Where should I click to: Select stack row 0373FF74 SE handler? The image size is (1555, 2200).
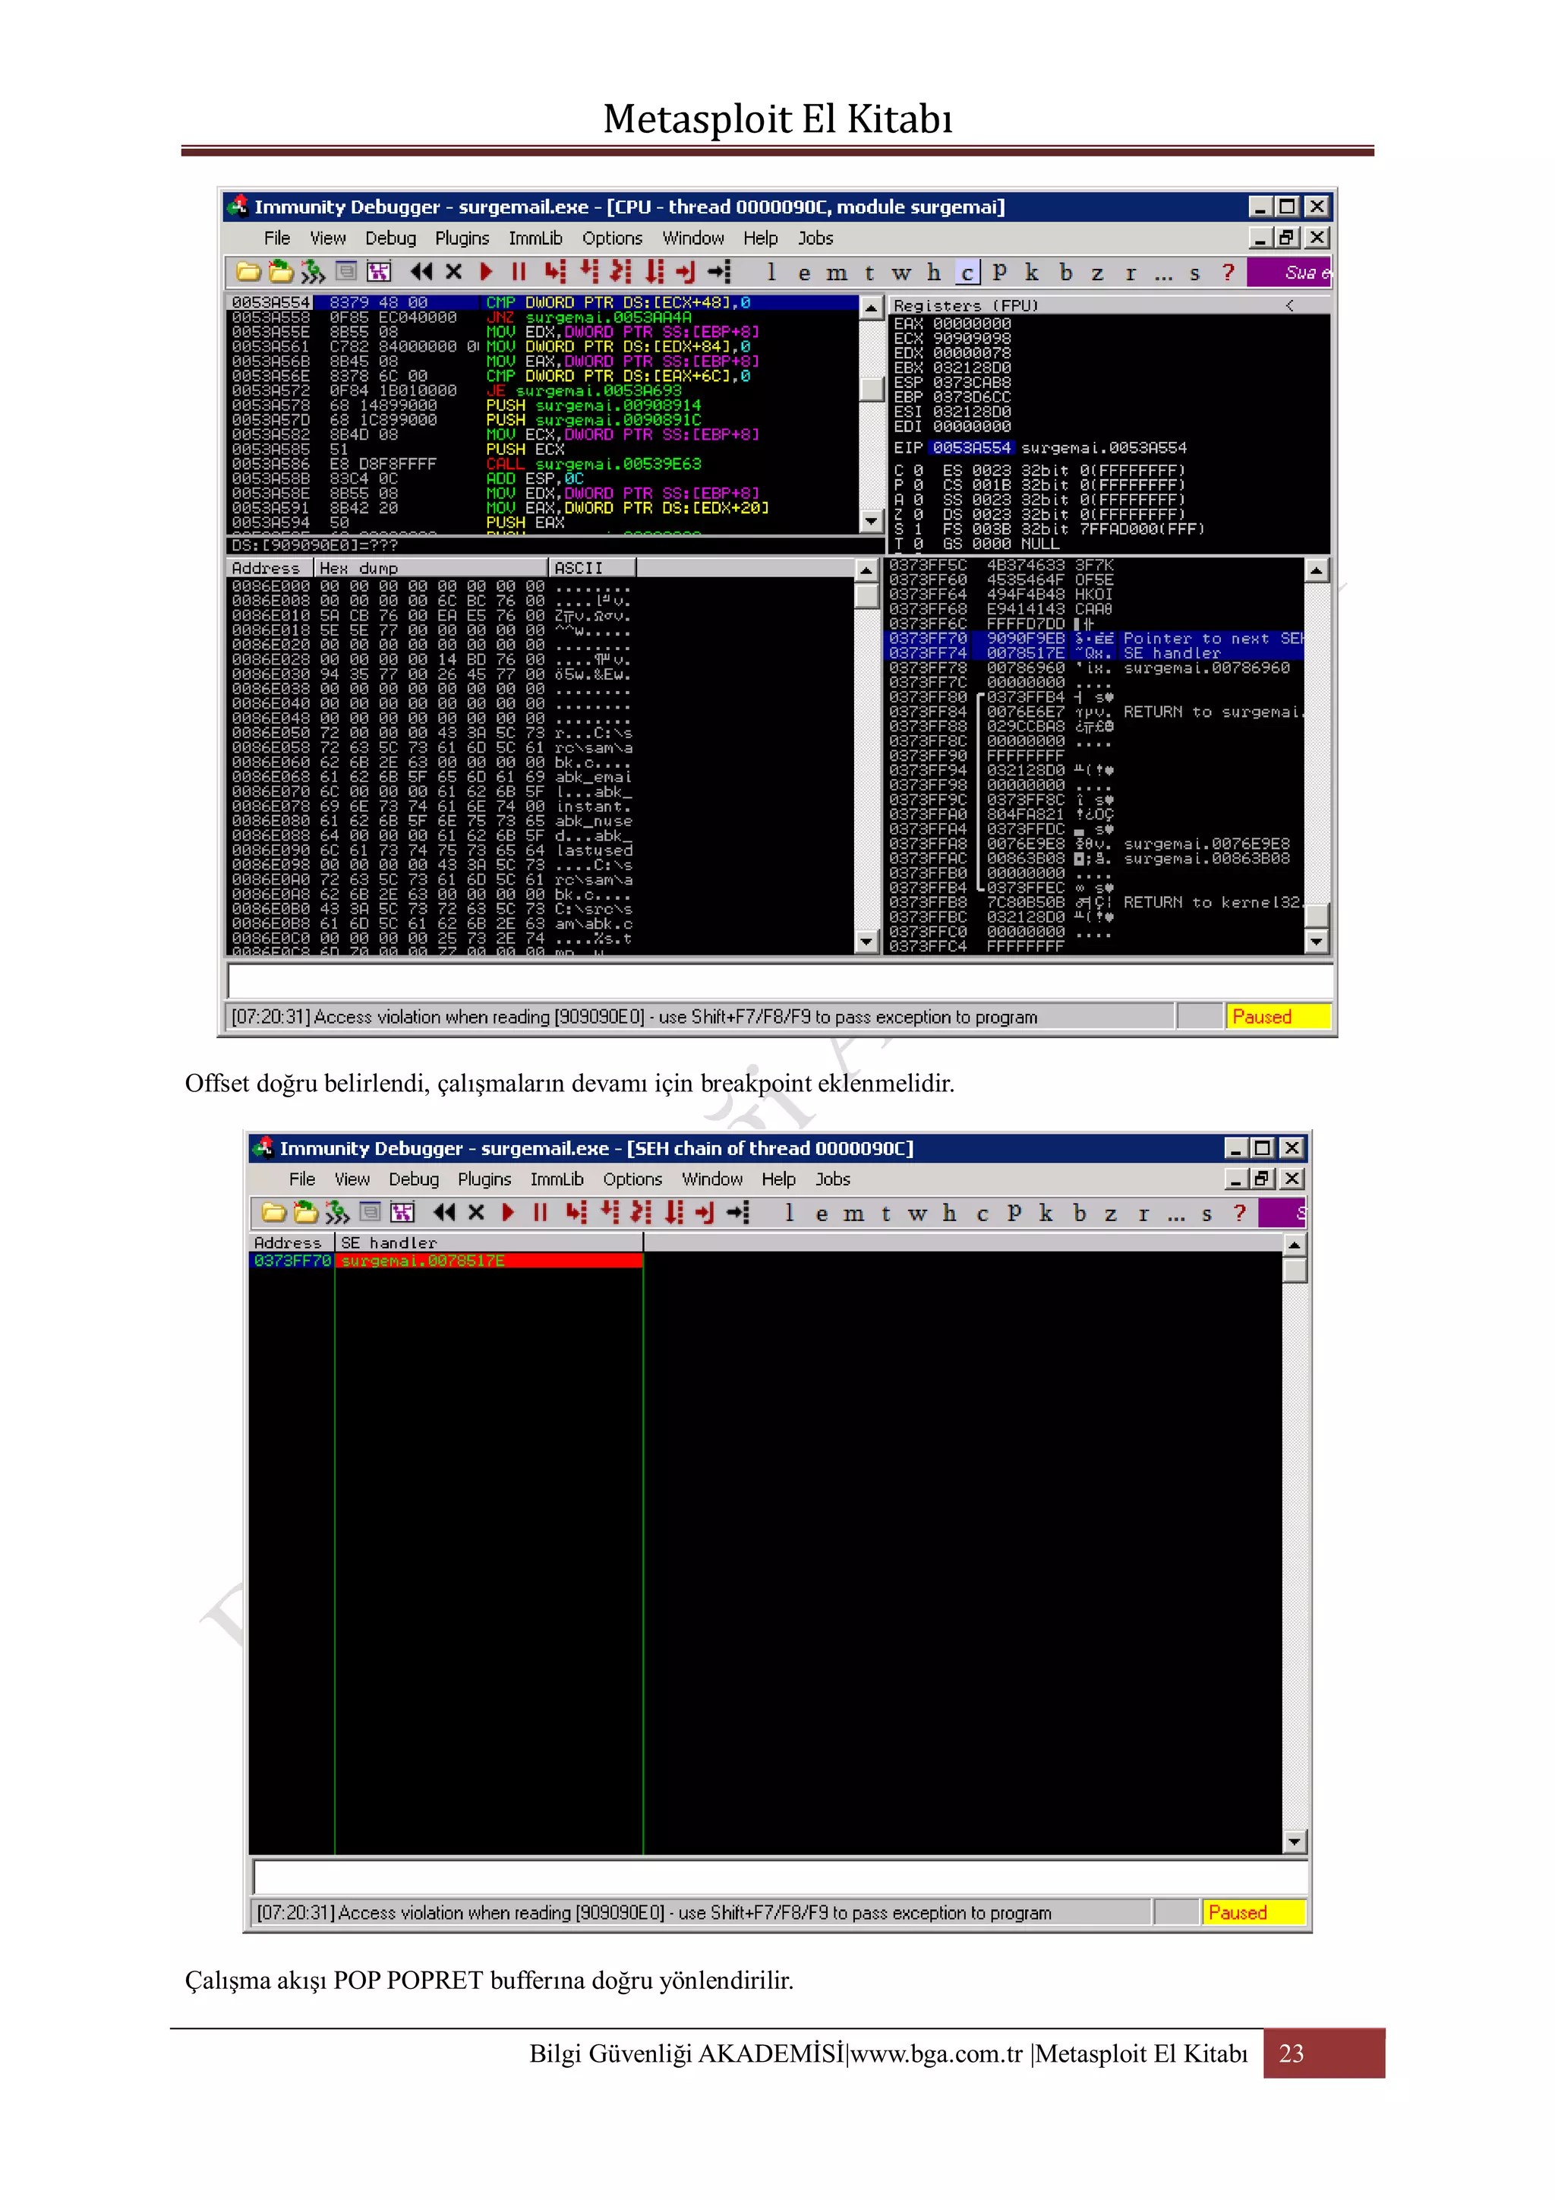1095,654
